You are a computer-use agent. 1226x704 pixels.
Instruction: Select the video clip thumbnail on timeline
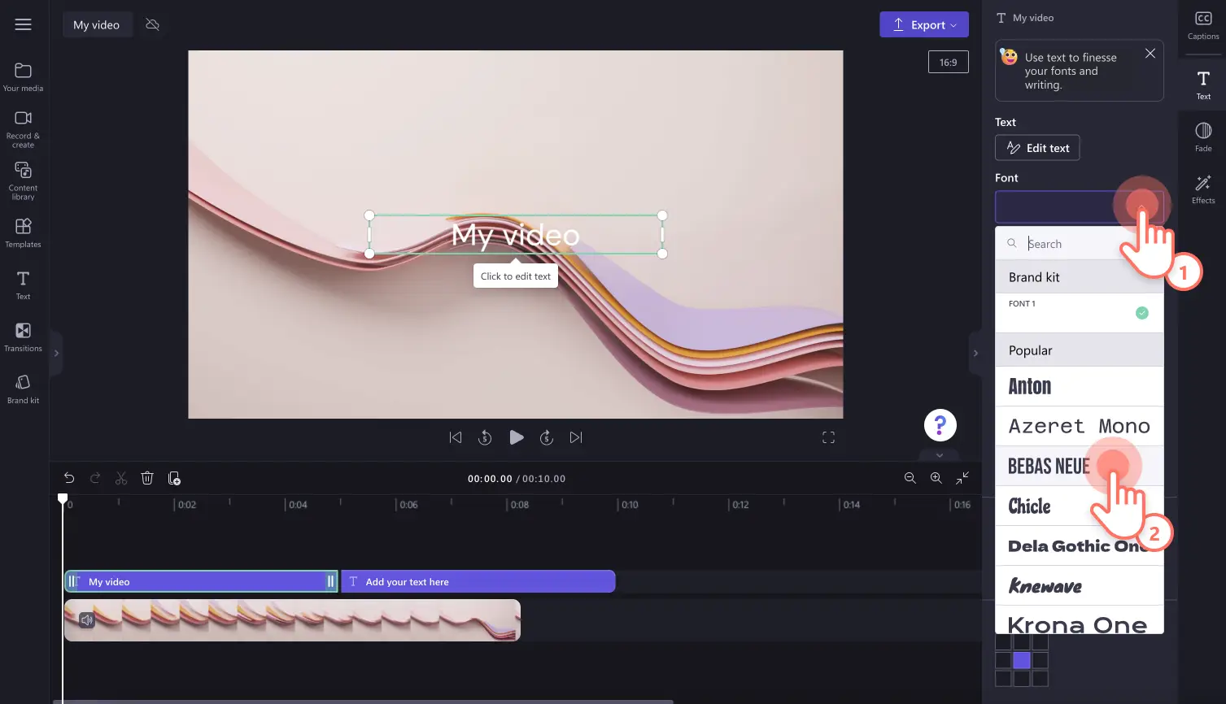click(292, 620)
